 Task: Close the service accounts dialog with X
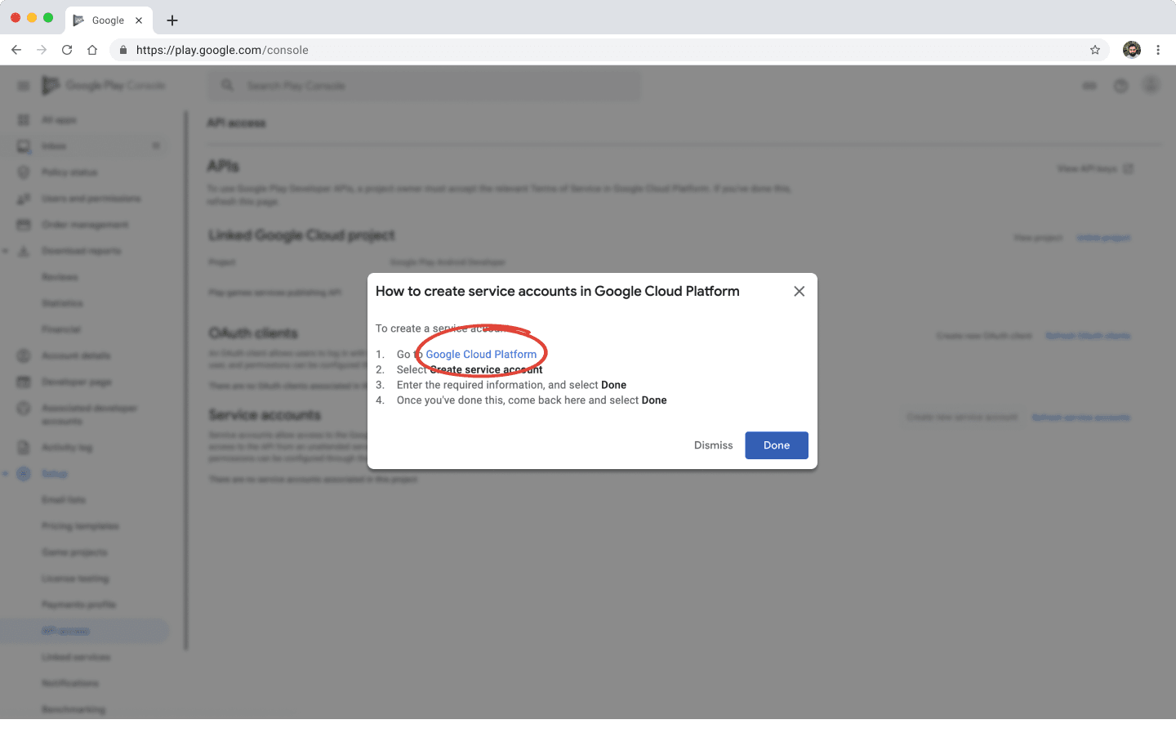click(800, 292)
